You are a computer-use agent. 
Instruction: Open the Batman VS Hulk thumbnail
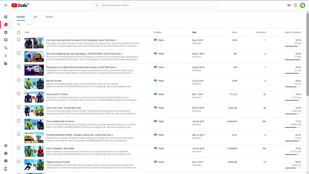pyautogui.click(x=34, y=84)
